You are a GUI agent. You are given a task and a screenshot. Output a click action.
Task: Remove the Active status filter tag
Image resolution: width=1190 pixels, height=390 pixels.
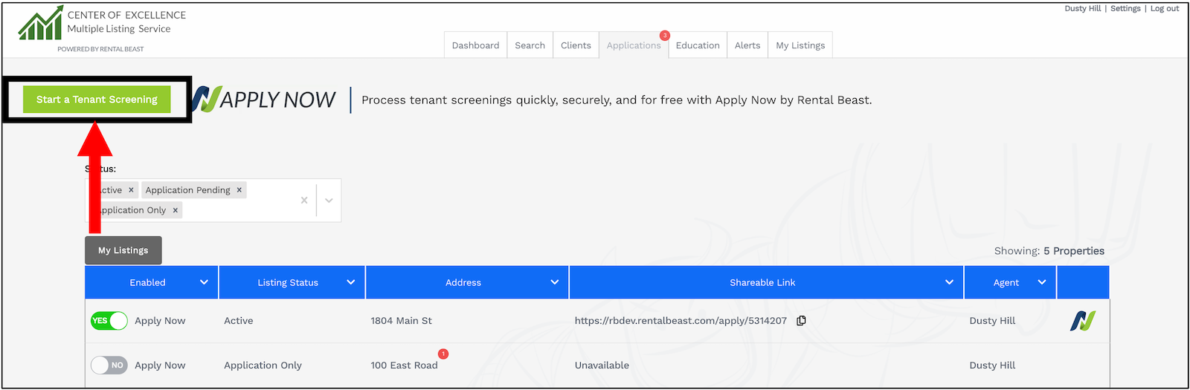(x=131, y=190)
